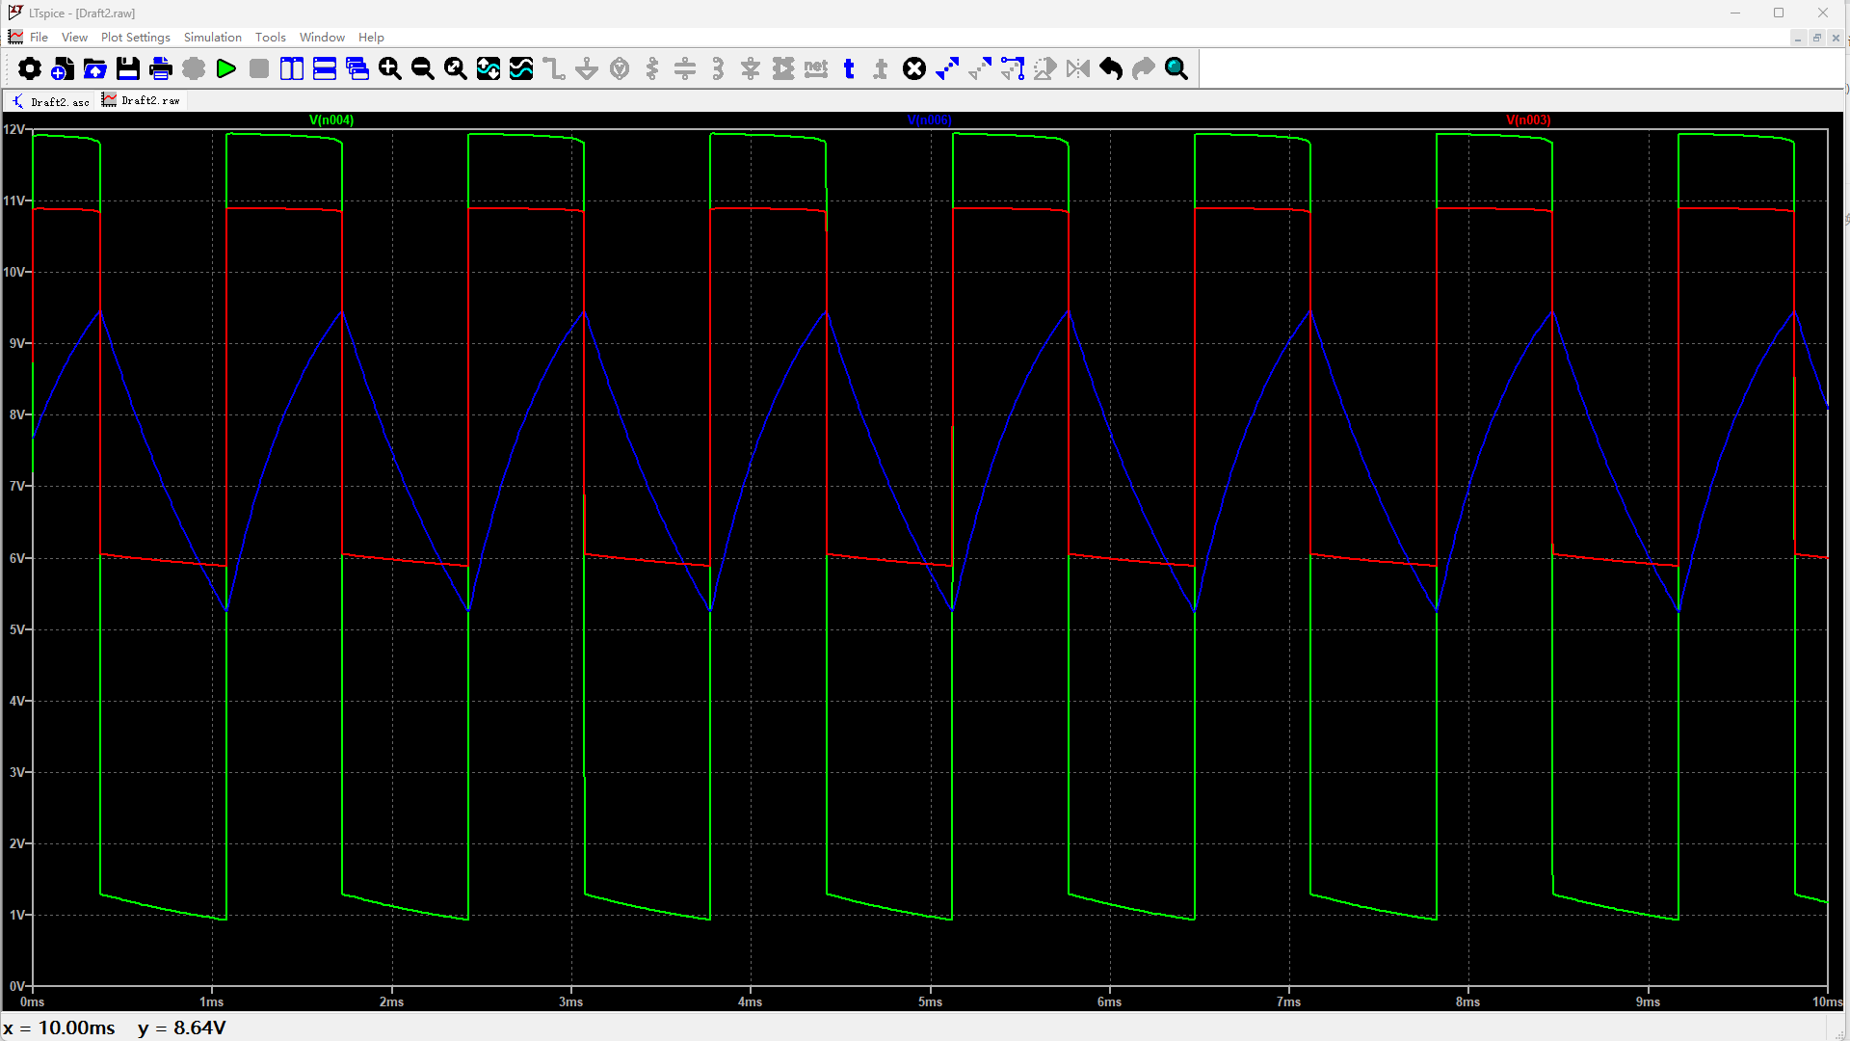Click the greyed inductor icon
Image resolution: width=1850 pixels, height=1041 pixels.
click(x=718, y=68)
